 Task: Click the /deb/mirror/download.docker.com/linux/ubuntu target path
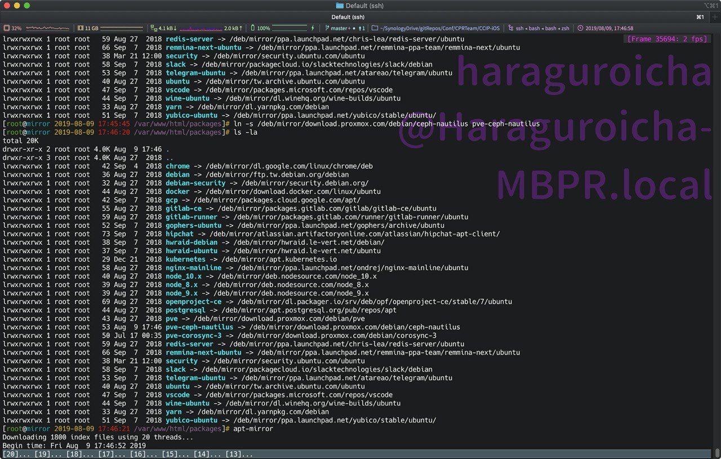pyautogui.click(x=293, y=191)
